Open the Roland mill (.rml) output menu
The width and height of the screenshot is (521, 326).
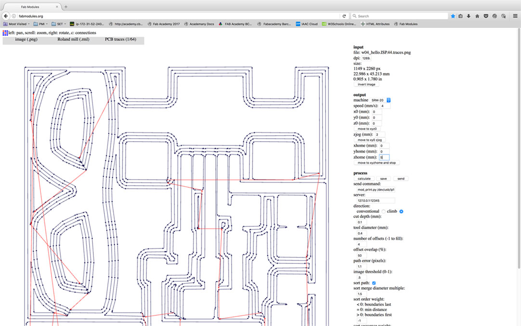[x=74, y=39]
